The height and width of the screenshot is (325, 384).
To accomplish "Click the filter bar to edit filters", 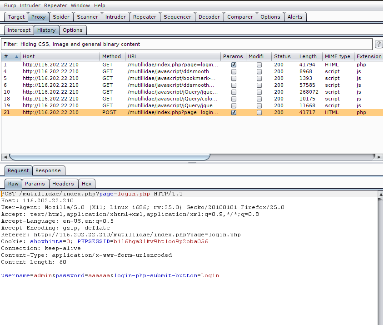I will [187, 45].
